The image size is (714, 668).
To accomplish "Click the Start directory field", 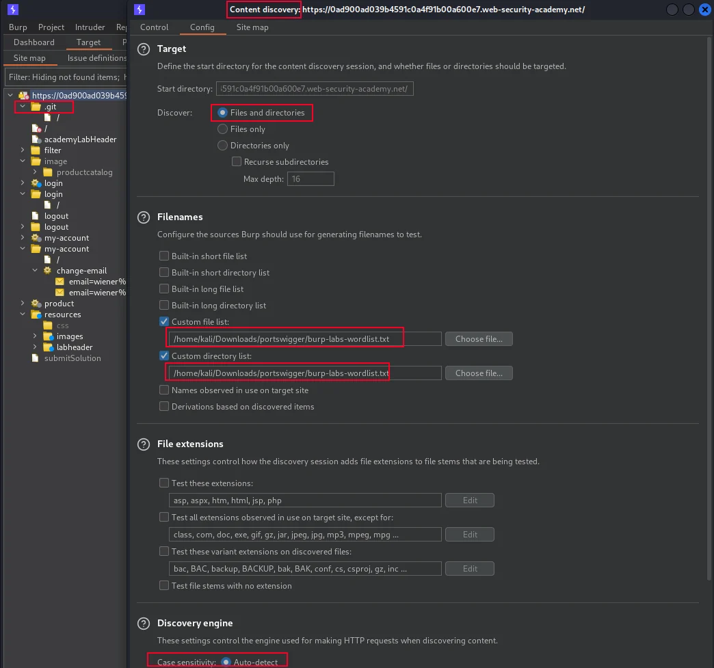I will 315,89.
